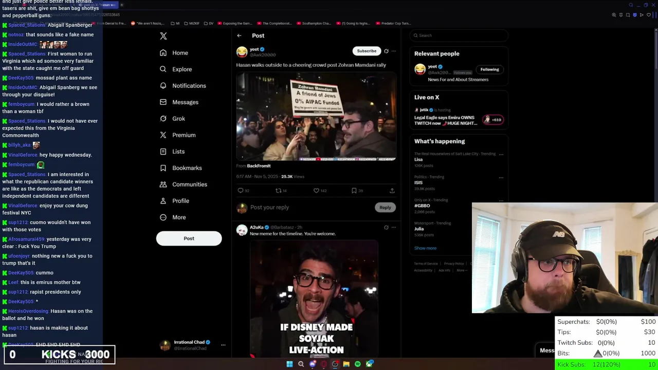Open the BackFromIt source link
Viewport: 658px width, 370px height.
point(259,166)
